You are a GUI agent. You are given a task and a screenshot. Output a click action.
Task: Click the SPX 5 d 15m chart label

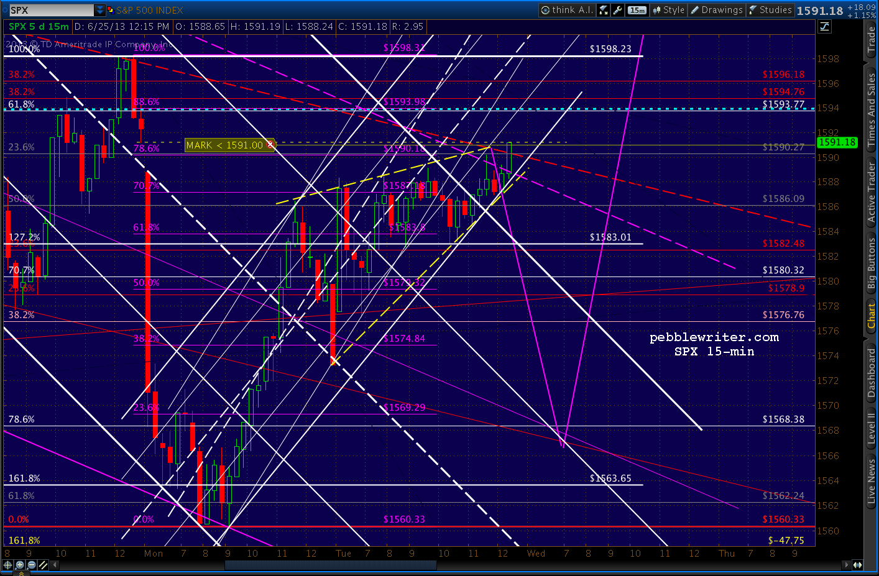39,27
